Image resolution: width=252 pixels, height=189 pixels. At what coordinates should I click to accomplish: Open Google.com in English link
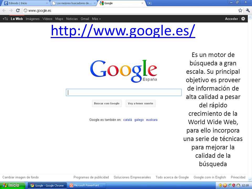coord(210,177)
